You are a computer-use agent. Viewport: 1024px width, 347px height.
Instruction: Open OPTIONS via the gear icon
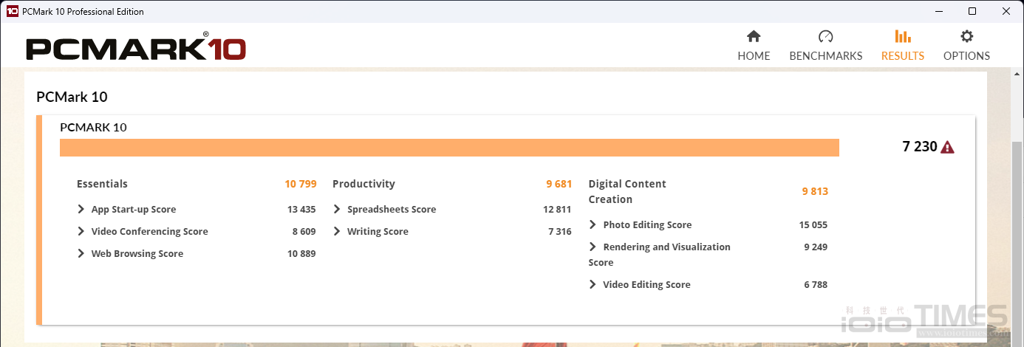(966, 37)
